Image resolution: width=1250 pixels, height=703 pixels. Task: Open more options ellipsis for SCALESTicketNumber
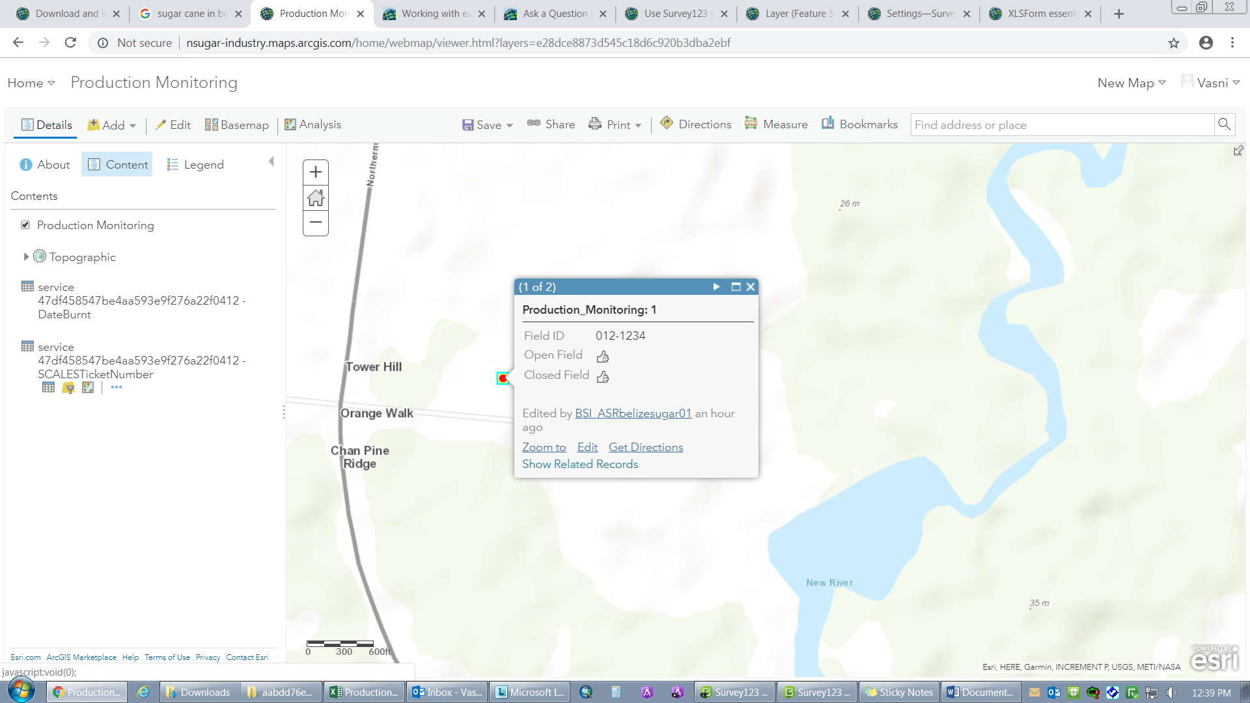click(117, 387)
